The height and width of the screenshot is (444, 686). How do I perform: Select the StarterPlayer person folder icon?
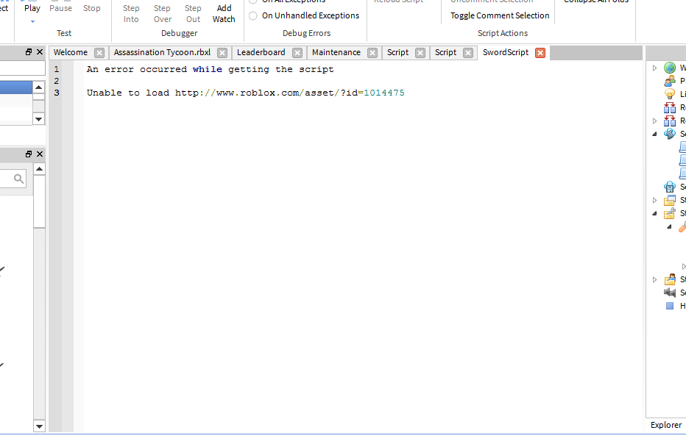click(x=669, y=279)
